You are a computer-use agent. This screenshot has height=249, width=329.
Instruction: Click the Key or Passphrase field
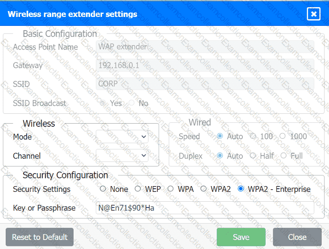(205, 208)
